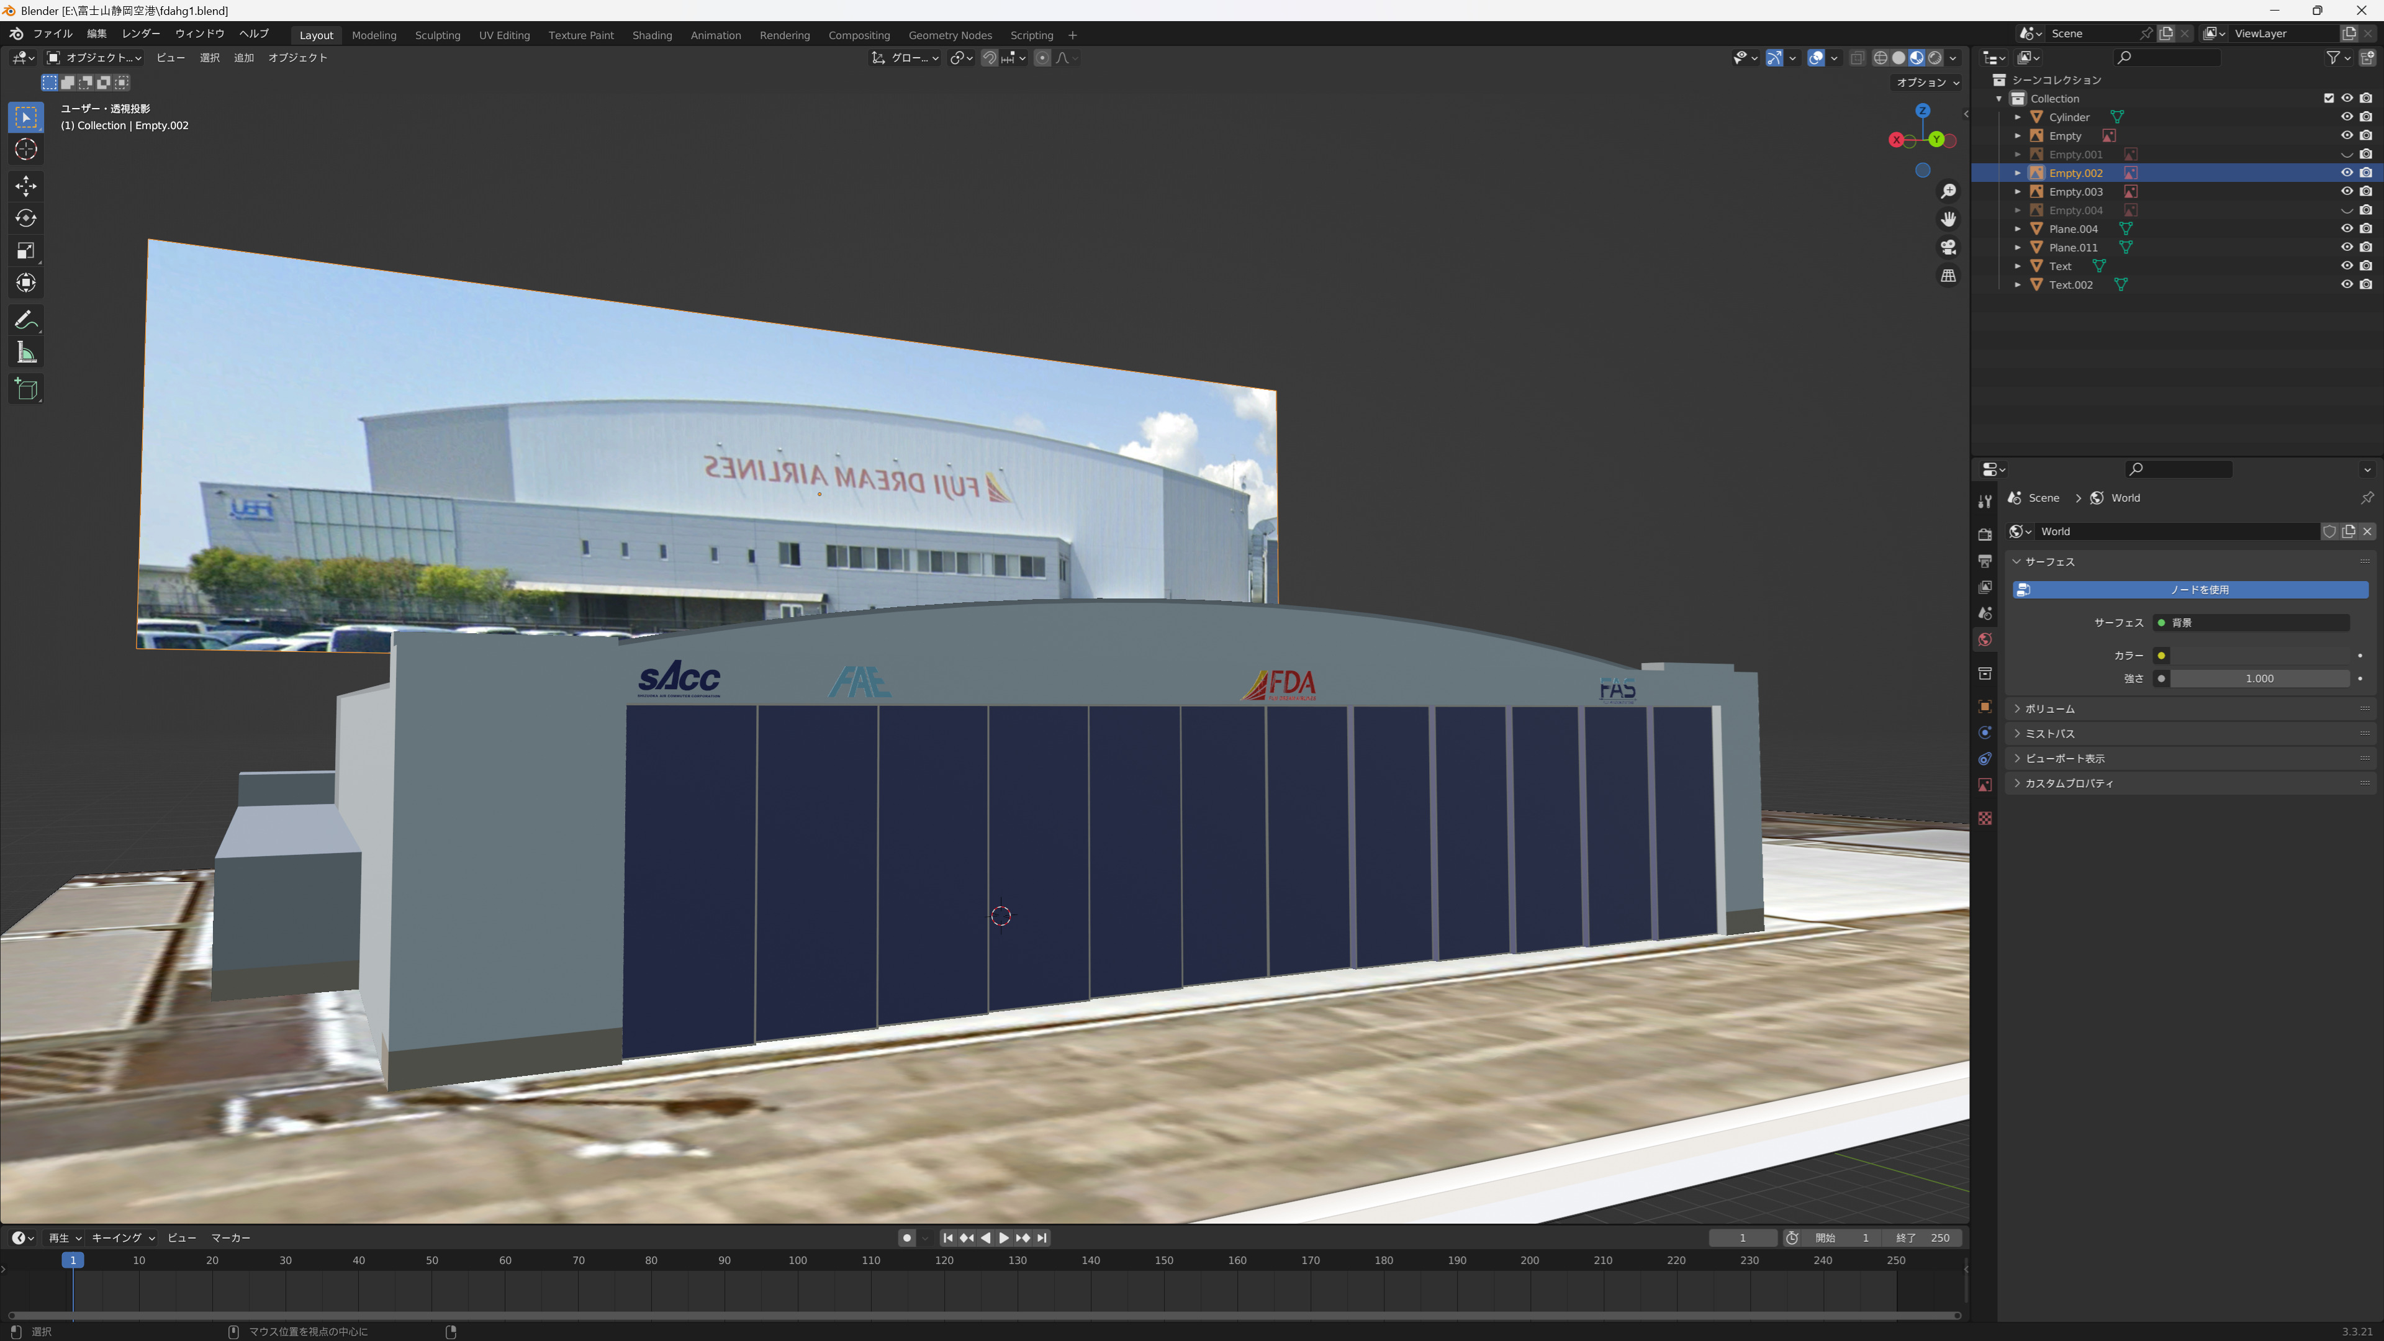Select the Annotate pencil tool

[26, 320]
